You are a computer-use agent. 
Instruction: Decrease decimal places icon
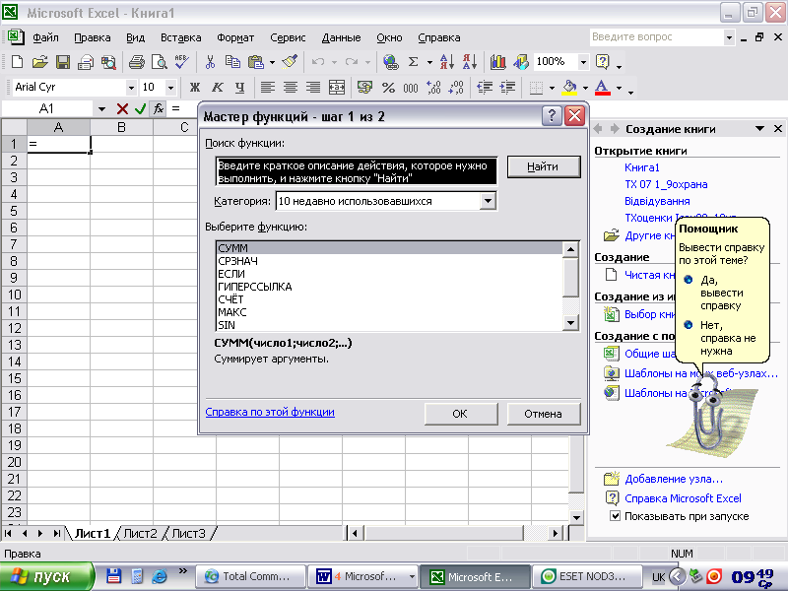click(456, 88)
